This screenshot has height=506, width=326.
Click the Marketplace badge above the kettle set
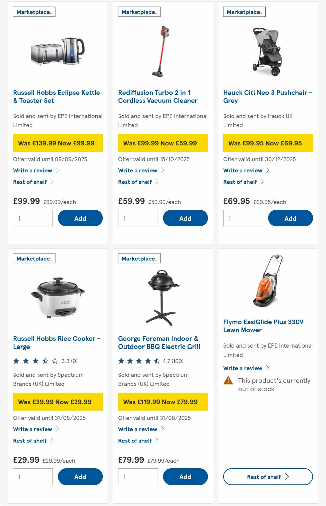tap(34, 12)
